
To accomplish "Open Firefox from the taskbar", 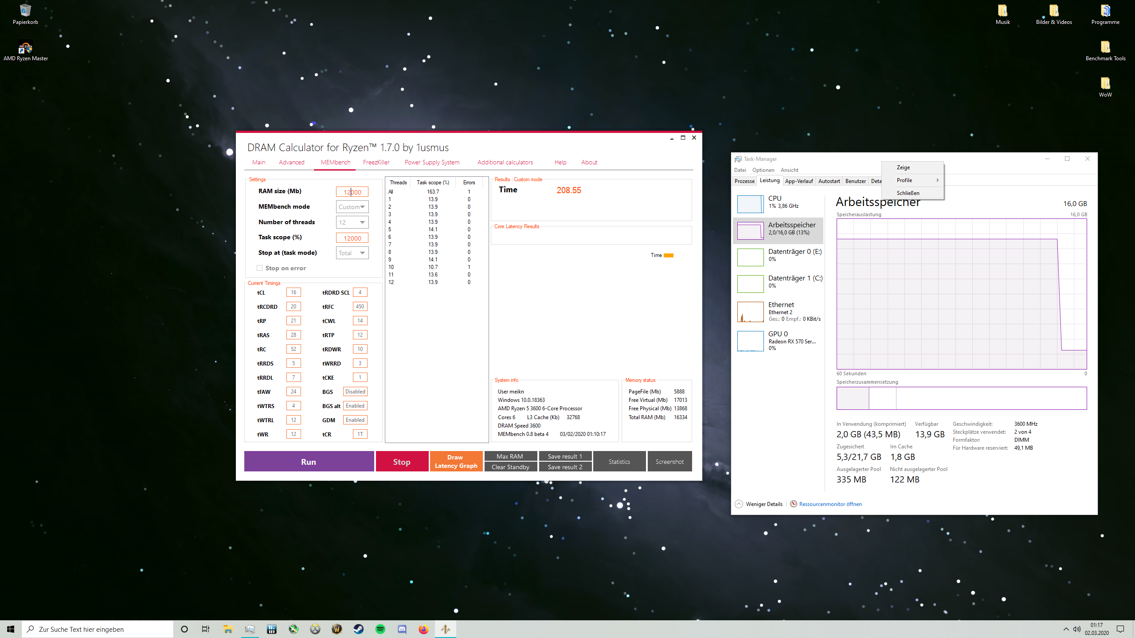I will tap(423, 629).
